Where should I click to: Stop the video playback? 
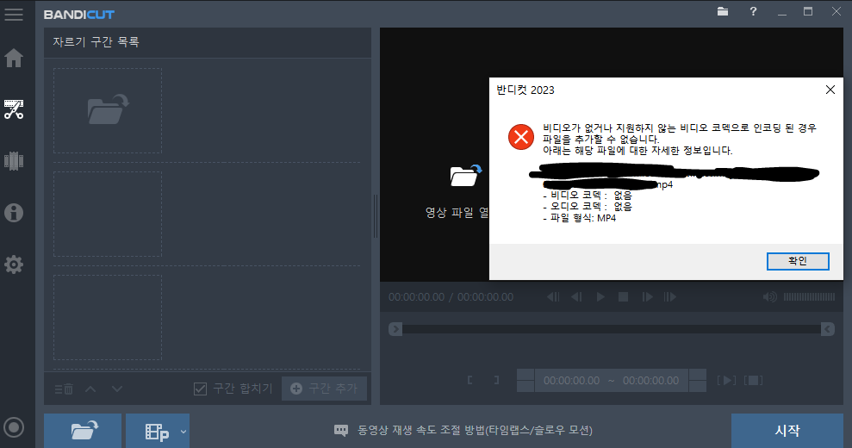tap(623, 297)
